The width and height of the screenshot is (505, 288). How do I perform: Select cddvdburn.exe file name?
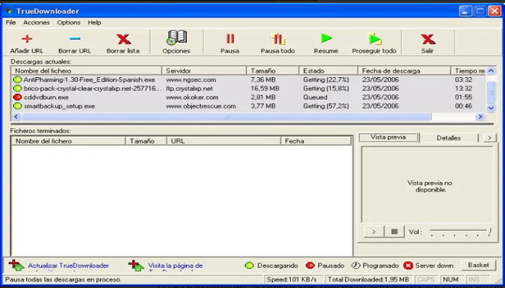point(46,97)
